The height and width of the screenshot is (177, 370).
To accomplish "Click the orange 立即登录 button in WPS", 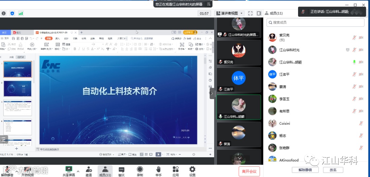I will tap(190, 32).
